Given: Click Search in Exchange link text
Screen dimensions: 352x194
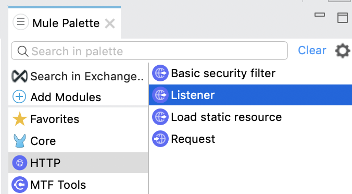Looking at the screenshot, I should (87, 76).
